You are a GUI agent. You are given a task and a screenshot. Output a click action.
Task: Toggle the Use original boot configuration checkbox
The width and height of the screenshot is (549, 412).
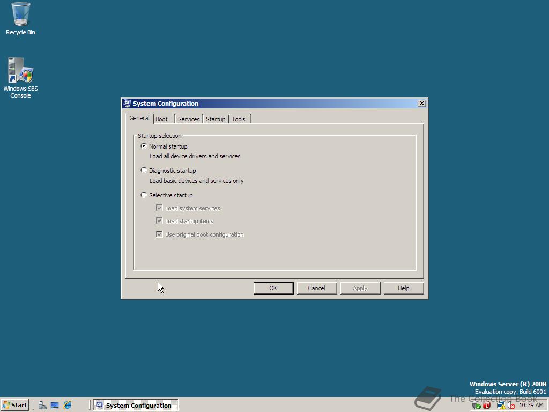pos(159,234)
